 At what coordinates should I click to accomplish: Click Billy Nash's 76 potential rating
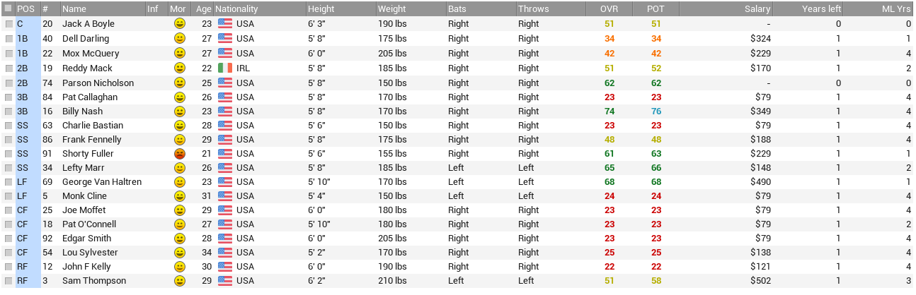click(656, 111)
